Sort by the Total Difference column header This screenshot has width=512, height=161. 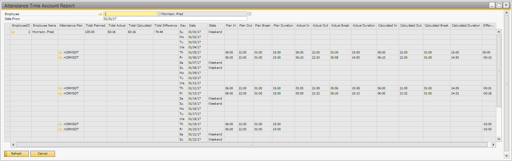(165, 26)
